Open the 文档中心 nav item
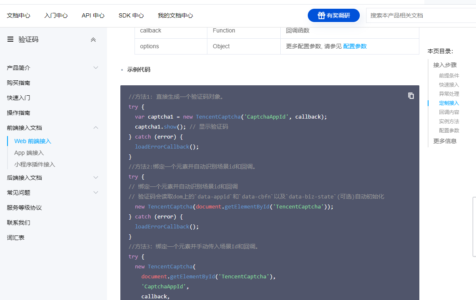This screenshot has width=476, height=300. pos(18,15)
